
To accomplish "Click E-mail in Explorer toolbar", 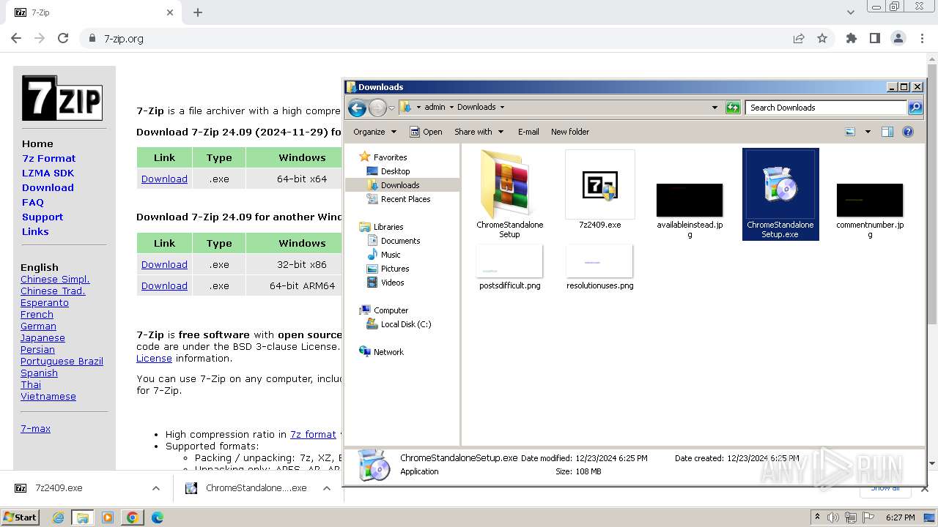I will click(528, 132).
